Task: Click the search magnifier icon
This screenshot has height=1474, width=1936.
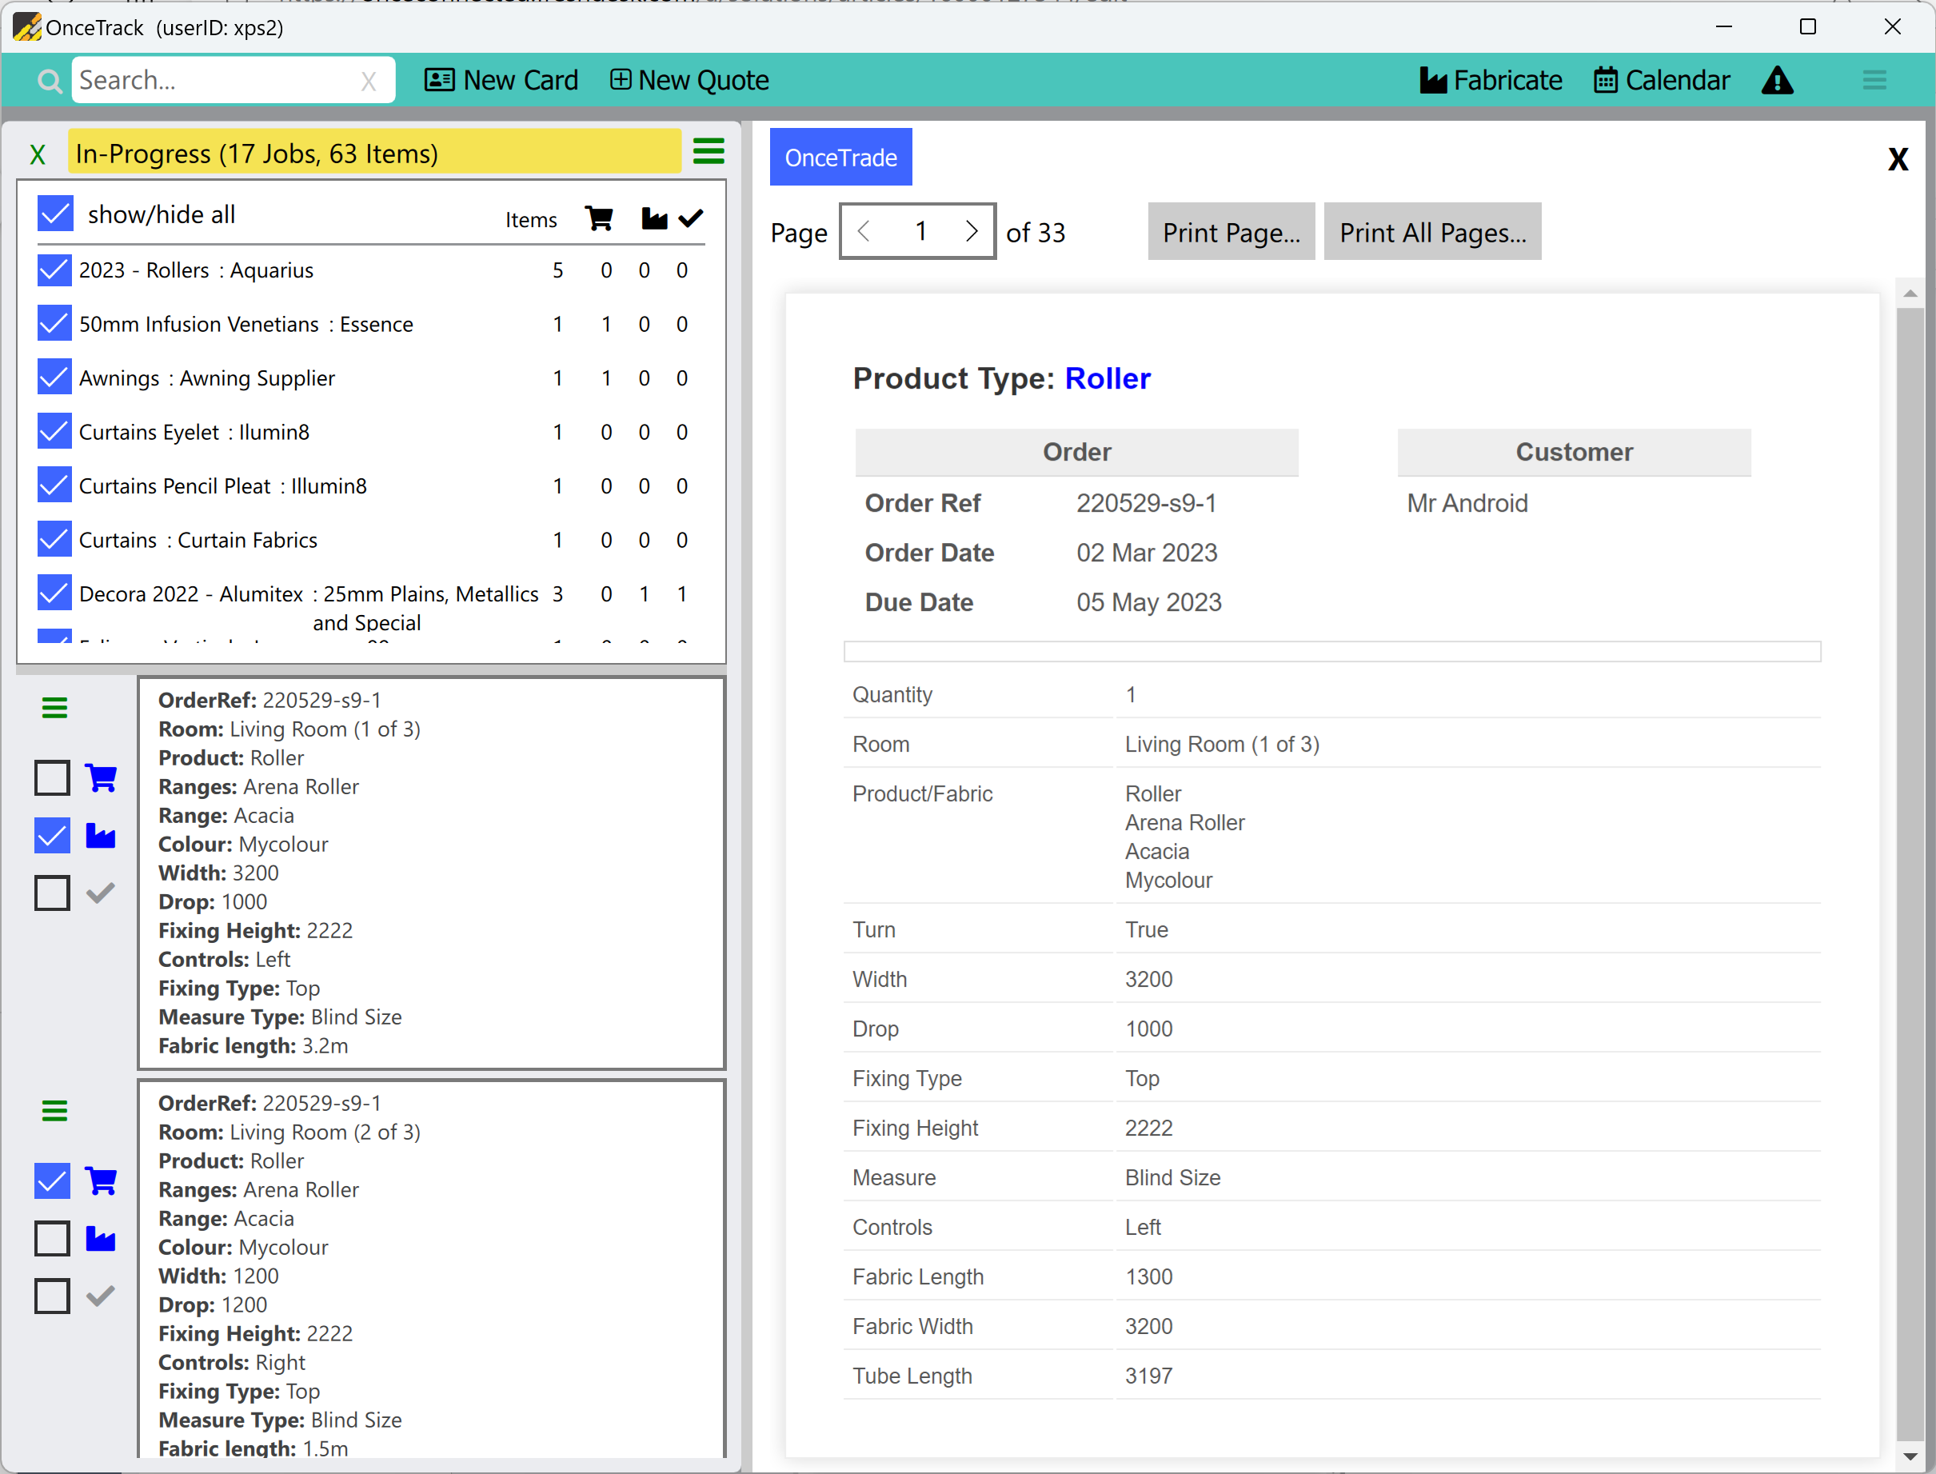Action: coord(50,81)
